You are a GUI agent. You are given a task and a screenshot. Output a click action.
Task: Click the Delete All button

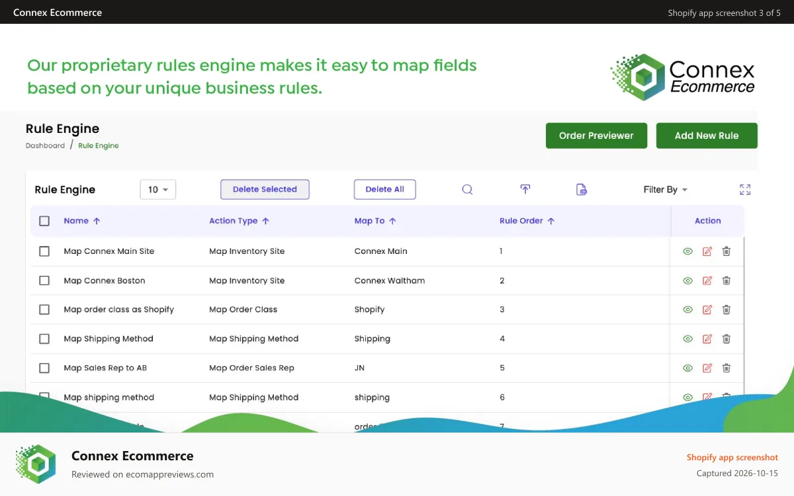pyautogui.click(x=384, y=189)
